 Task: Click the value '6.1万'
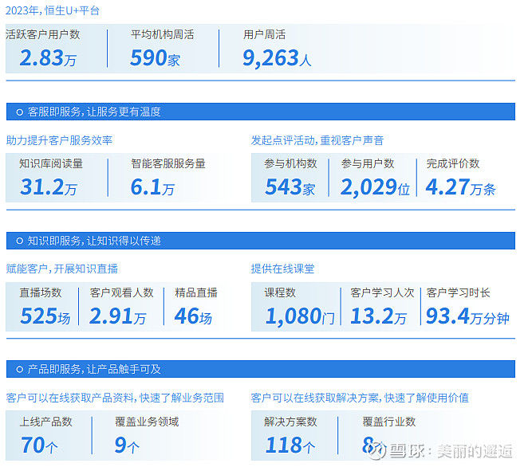tap(152, 187)
